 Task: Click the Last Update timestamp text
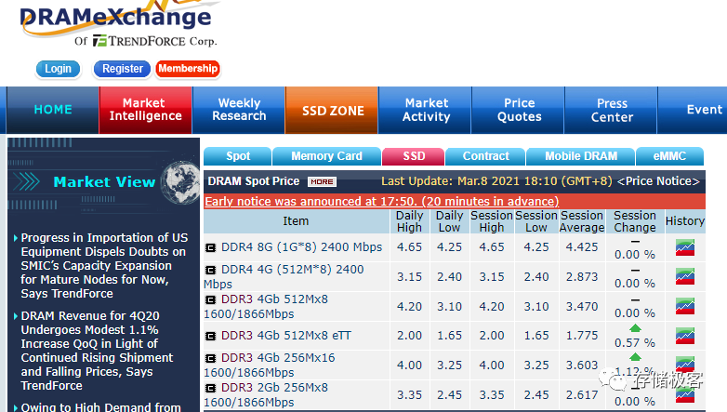point(496,181)
